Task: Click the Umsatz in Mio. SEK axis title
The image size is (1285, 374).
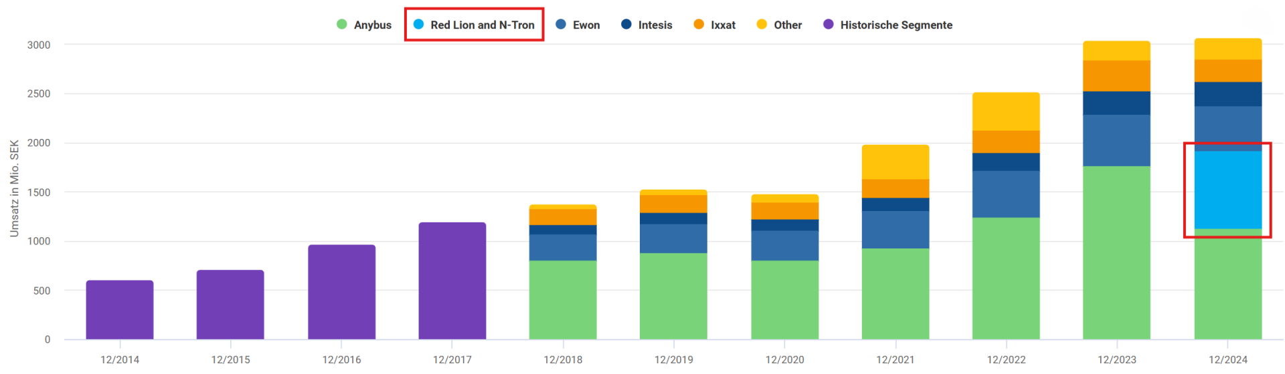Action: (14, 188)
